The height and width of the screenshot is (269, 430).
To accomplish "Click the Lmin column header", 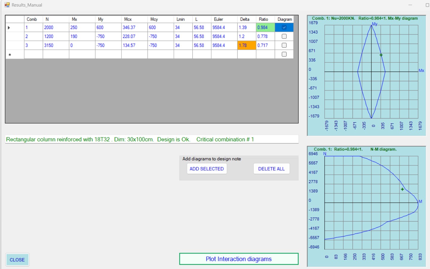I will point(183,19).
